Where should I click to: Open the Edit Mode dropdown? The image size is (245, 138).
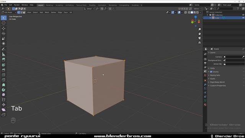click(x=8, y=12)
